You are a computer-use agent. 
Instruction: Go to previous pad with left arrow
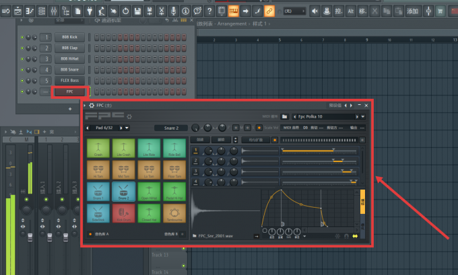[88, 128]
